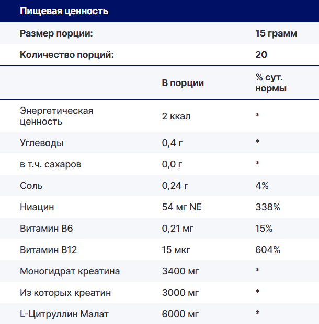Select the "Углеводы" row label
Image resolution: width=319 pixels, height=324 pixels.
tap(42, 143)
